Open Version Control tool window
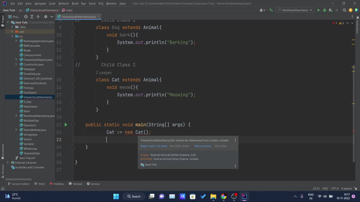 coord(19,184)
